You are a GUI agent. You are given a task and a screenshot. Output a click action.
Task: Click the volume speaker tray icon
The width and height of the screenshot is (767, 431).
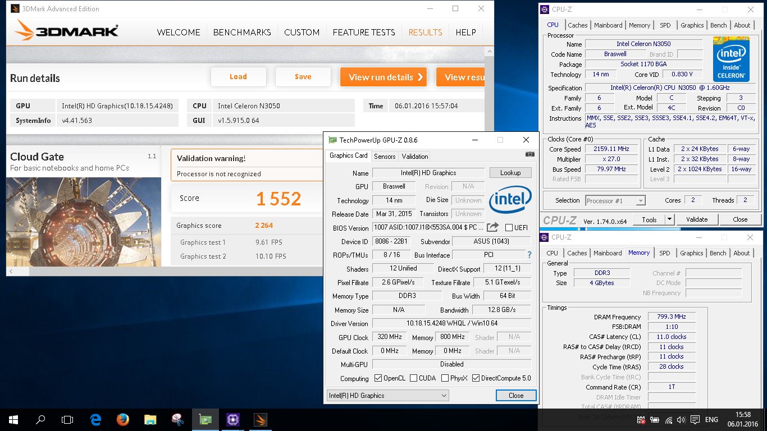(x=681, y=419)
